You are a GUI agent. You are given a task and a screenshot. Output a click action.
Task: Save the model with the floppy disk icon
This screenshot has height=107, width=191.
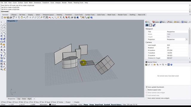8,18
